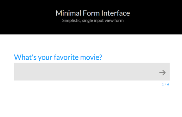
Task: Click the total questions number "6"
Action: tap(168, 85)
